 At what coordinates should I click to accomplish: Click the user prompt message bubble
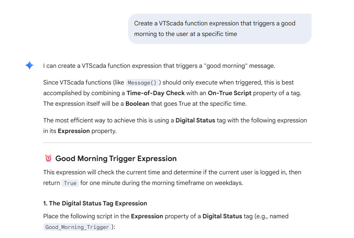pos(219,29)
